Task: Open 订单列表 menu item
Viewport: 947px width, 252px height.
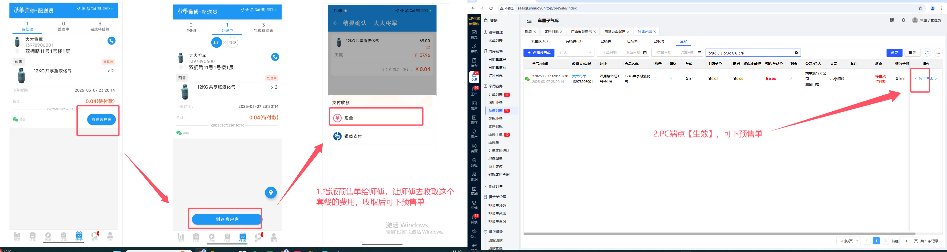Action: 495,95
